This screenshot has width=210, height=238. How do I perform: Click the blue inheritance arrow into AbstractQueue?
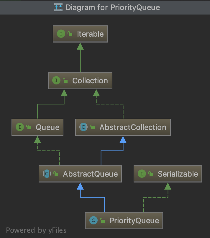(x=80, y=187)
